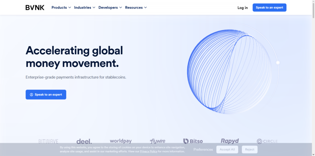Reject cookies
This screenshot has height=156, width=315.
249,149
